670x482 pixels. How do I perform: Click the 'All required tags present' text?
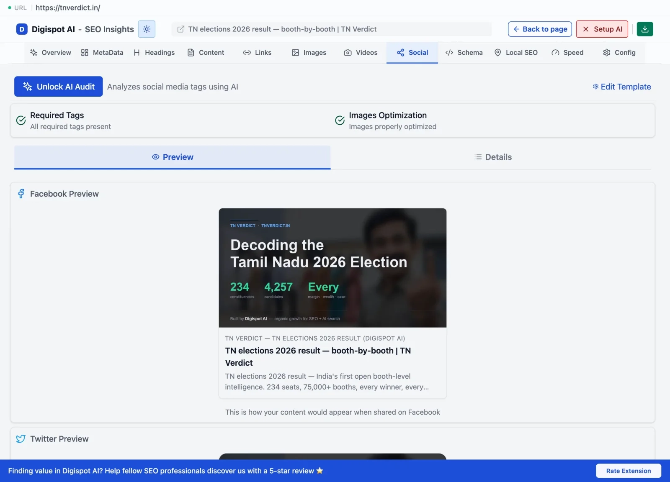point(70,127)
